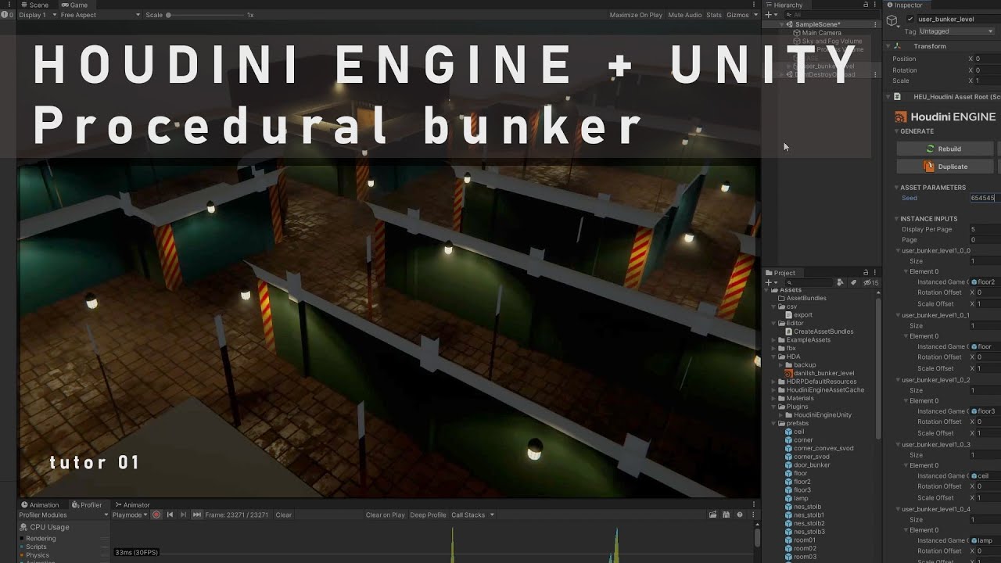Image resolution: width=1001 pixels, height=563 pixels.
Task: Open the add asset plus menu in Project
Action: click(770, 282)
